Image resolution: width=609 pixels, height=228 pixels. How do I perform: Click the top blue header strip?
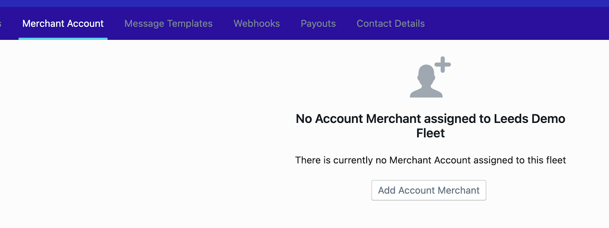304,3
